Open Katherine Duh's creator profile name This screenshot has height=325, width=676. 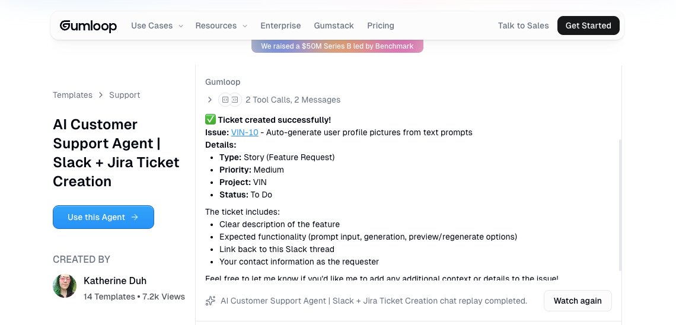(115, 281)
